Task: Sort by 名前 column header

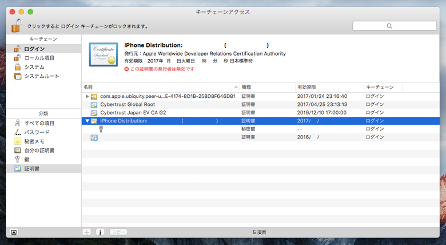Action: (x=161, y=87)
